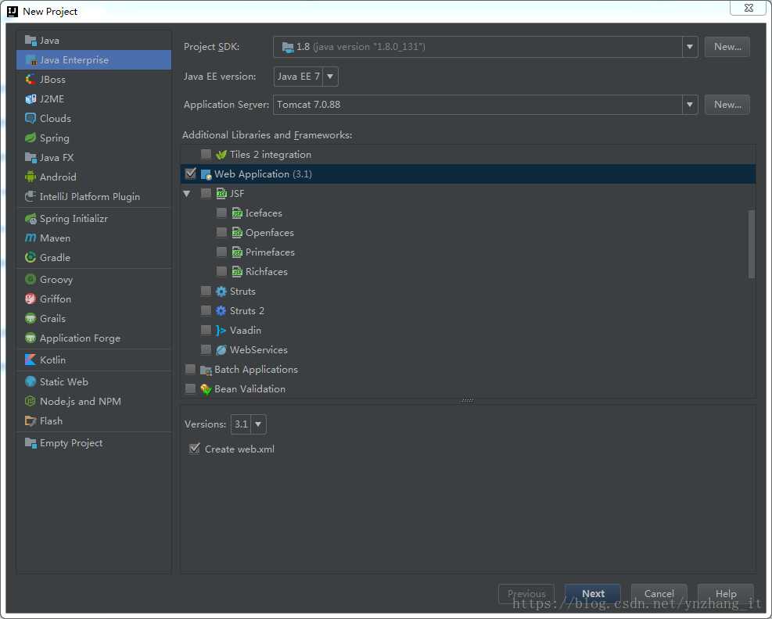Image resolution: width=772 pixels, height=619 pixels.
Task: Select the Struts row text
Action: 242,292
